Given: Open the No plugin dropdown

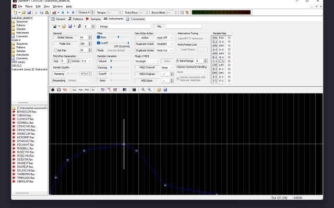Looking at the screenshot, I should tap(147, 61).
